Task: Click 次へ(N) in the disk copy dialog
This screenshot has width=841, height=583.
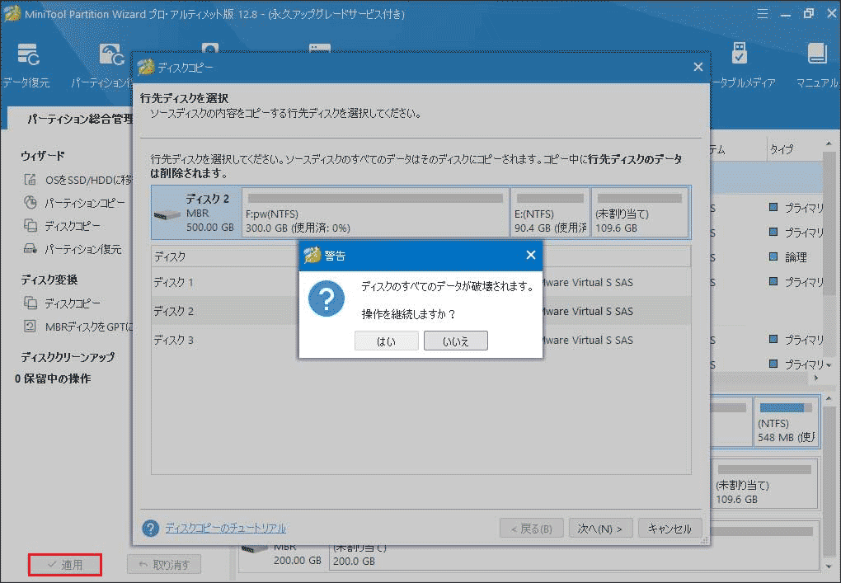Action: click(x=600, y=528)
